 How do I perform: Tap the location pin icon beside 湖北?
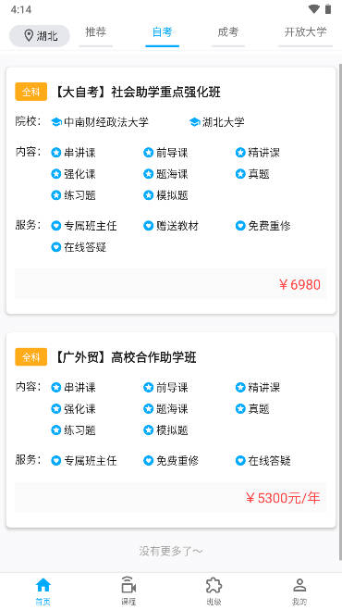(29, 36)
